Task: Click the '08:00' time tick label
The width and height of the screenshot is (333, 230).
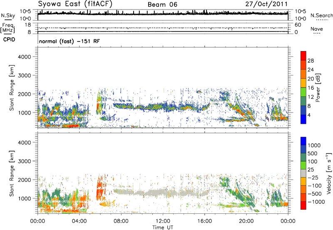Action: [121, 221]
